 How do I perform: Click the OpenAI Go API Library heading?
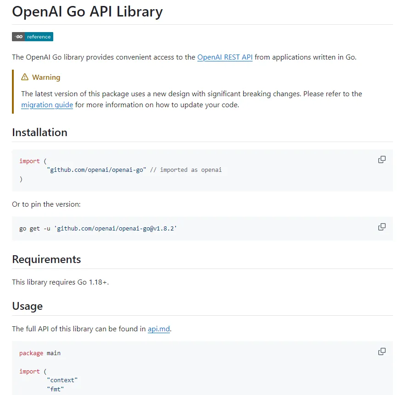[x=87, y=12]
